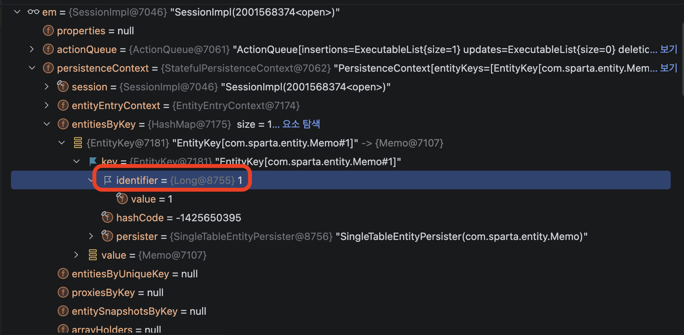Viewport: 684px width, 335px height.
Task: Click the field icon beside actionQueue
Action: [48, 49]
